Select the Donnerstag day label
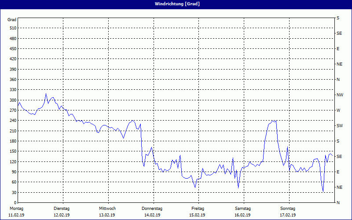This screenshot has width=352, height=220. (152, 209)
